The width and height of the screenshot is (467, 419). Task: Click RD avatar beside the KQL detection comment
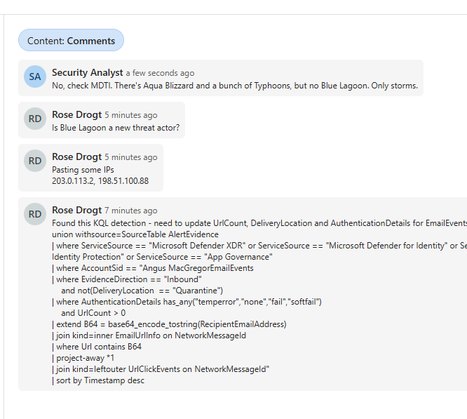(35, 214)
